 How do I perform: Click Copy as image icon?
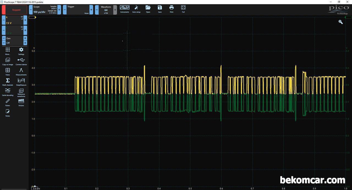[8, 61]
